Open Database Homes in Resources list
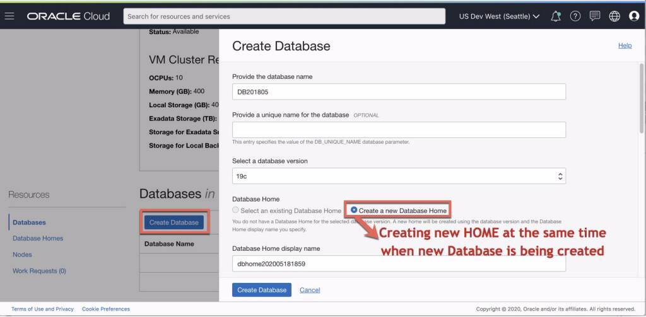 coord(38,238)
